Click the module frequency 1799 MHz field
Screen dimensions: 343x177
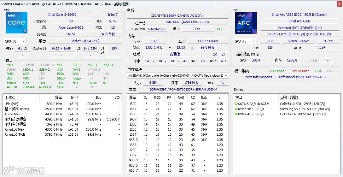191,82
